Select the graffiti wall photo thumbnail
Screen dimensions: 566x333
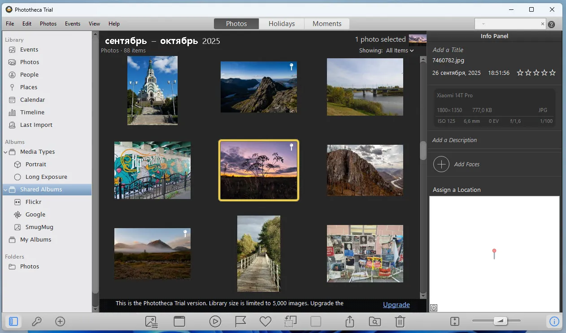click(x=152, y=170)
